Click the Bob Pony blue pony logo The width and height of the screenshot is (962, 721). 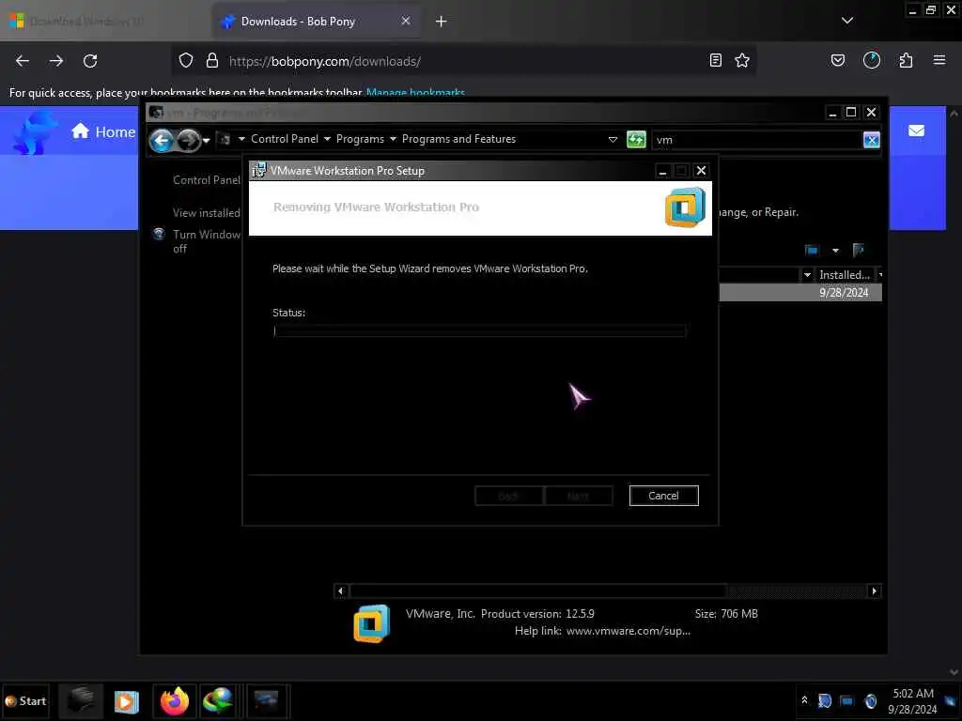click(36, 132)
